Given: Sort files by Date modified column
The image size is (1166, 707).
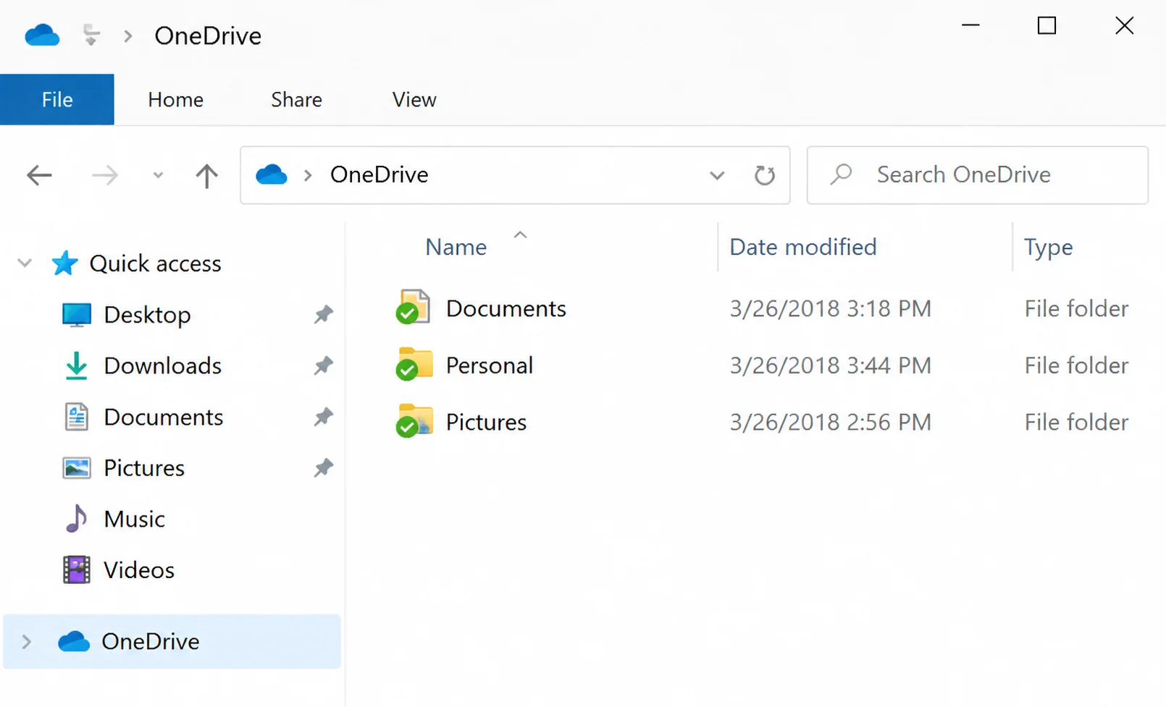Looking at the screenshot, I should (802, 247).
